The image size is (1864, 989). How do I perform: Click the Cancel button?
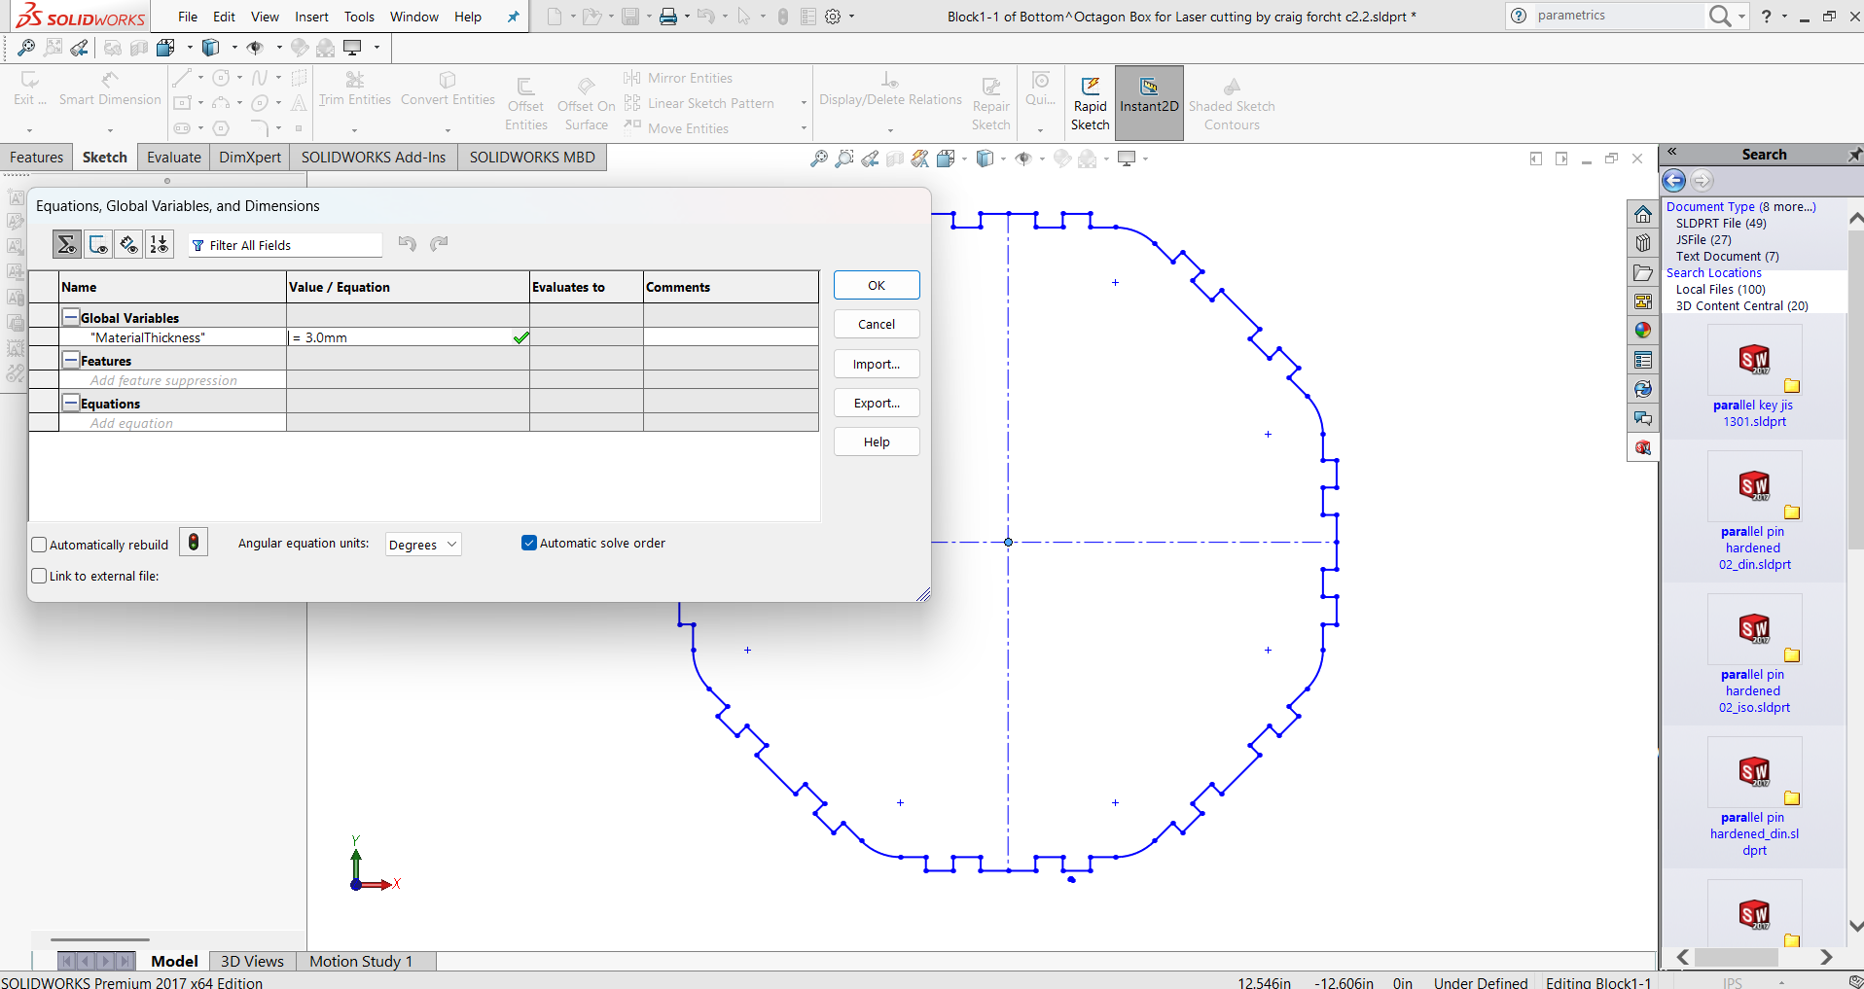877,325
